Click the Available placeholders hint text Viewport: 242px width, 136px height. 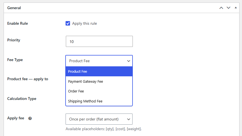click(x=104, y=129)
